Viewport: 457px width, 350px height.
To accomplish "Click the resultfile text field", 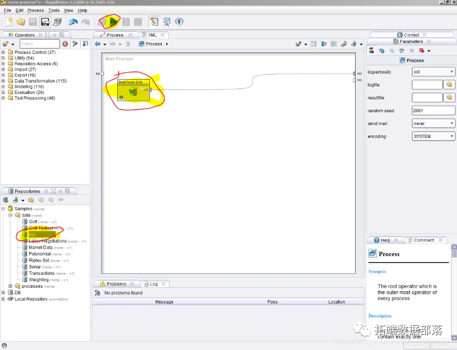I will click(427, 97).
